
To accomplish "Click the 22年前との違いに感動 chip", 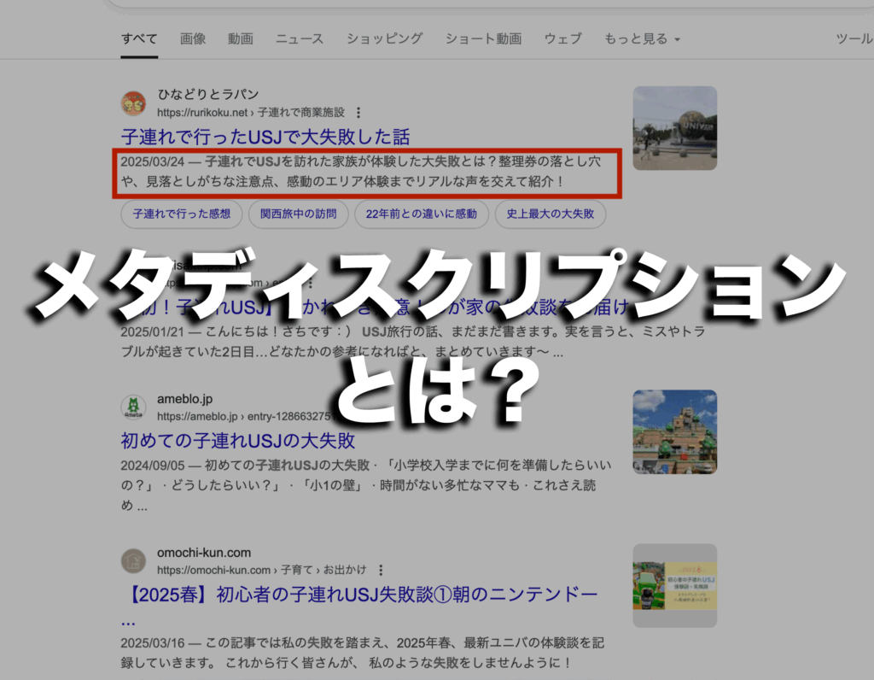I will point(422,214).
